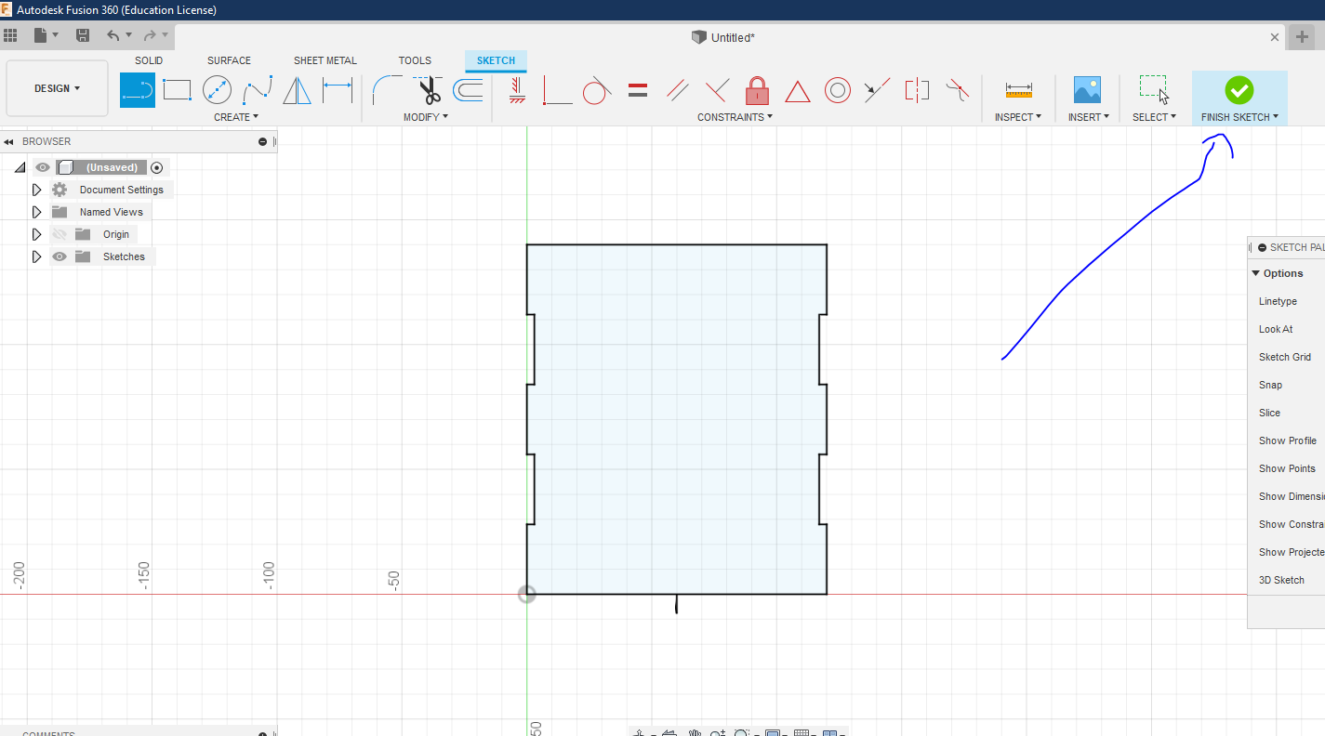Select the Mirror sketch tool
This screenshot has height=736, width=1325.
(x=298, y=90)
